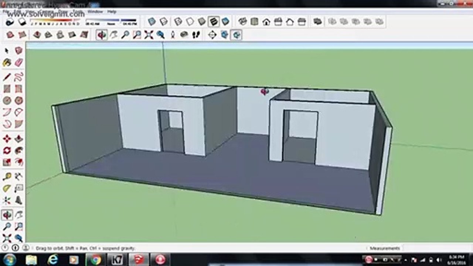Viewport: 473px width, 266px height.
Task: Pick the Dimension tool
Action: [18, 177]
